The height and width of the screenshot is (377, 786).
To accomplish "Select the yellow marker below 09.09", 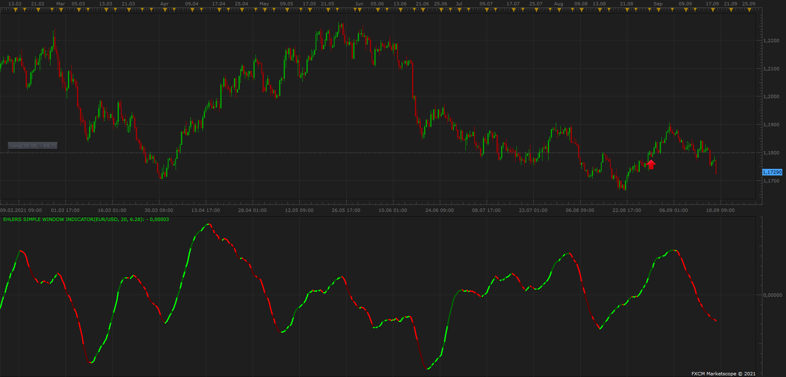I will [x=686, y=10].
